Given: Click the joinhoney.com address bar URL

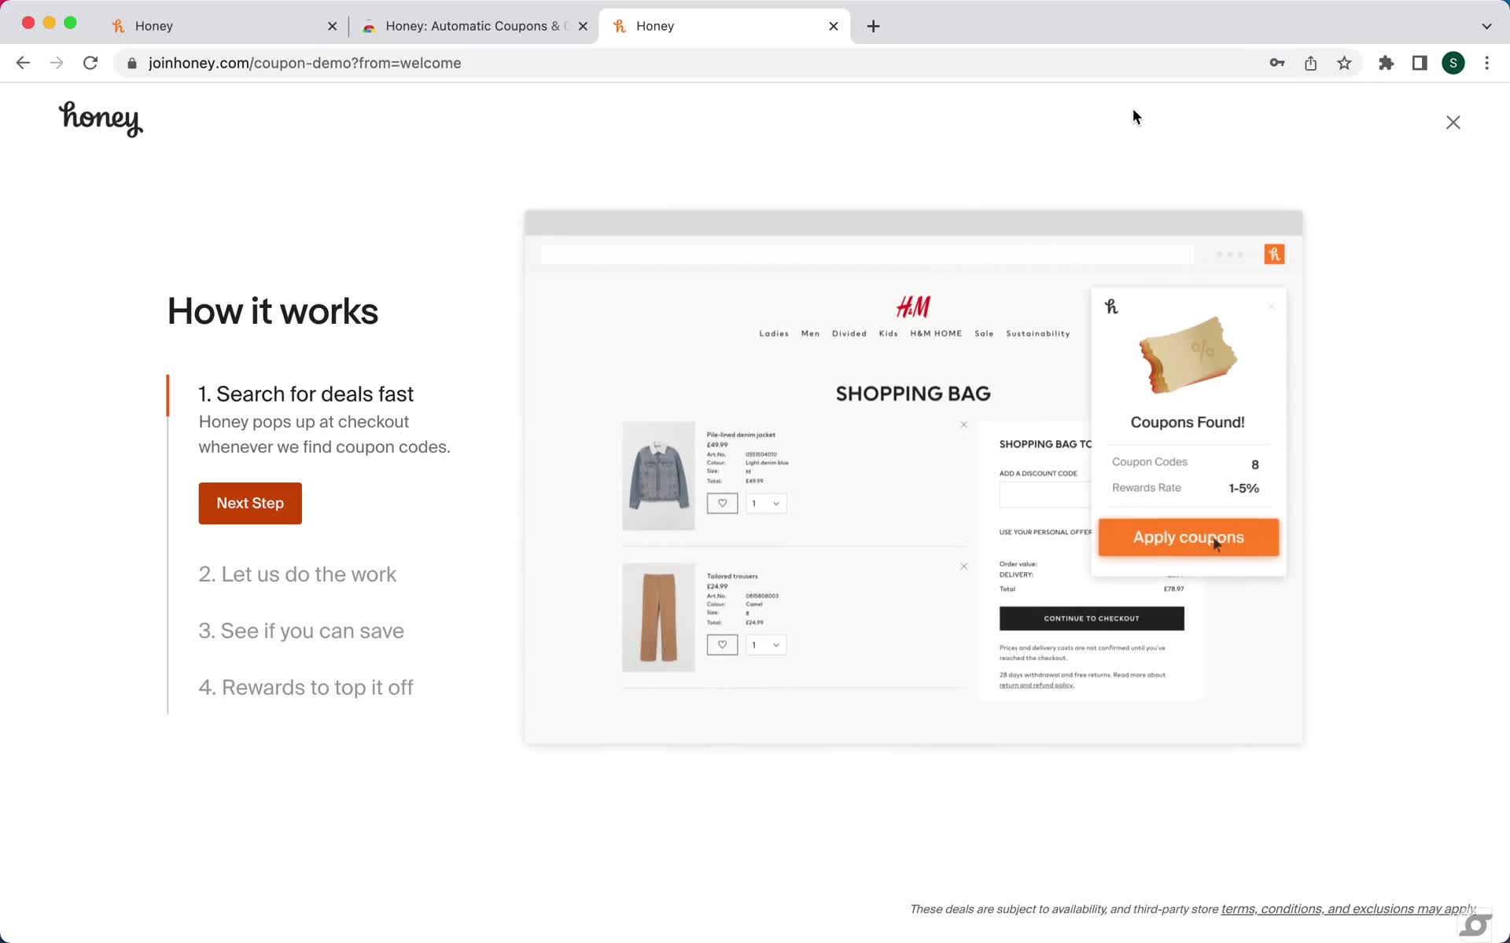Looking at the screenshot, I should click(305, 62).
